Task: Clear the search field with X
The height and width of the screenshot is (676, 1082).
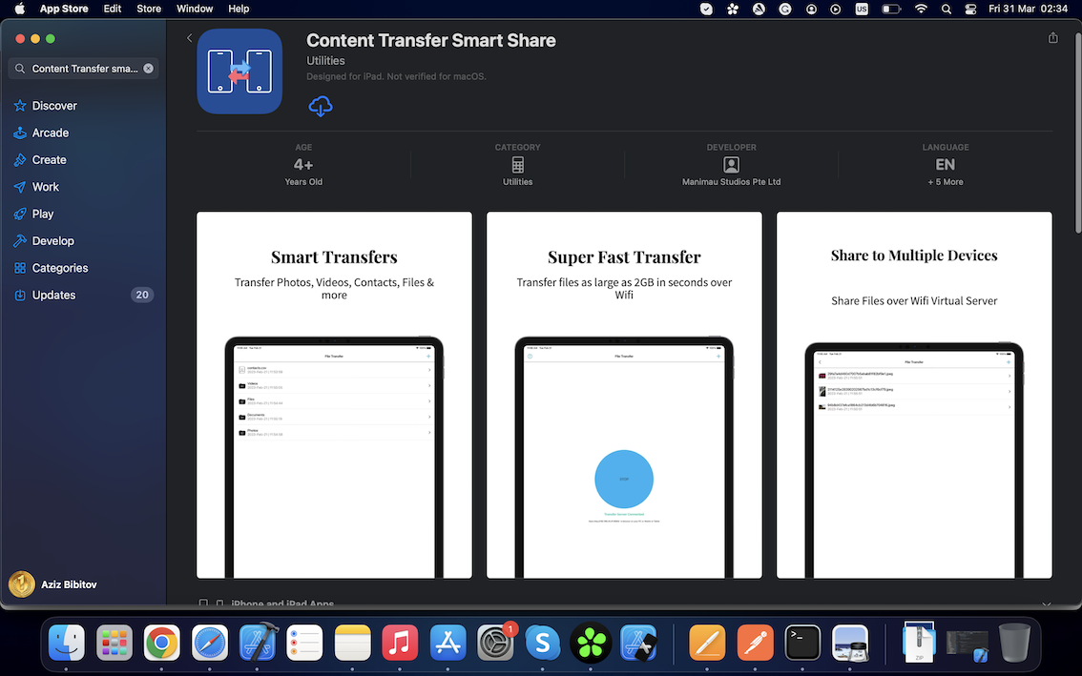Action: click(148, 69)
